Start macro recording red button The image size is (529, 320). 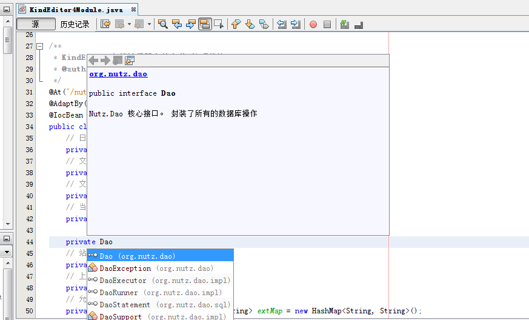313,24
